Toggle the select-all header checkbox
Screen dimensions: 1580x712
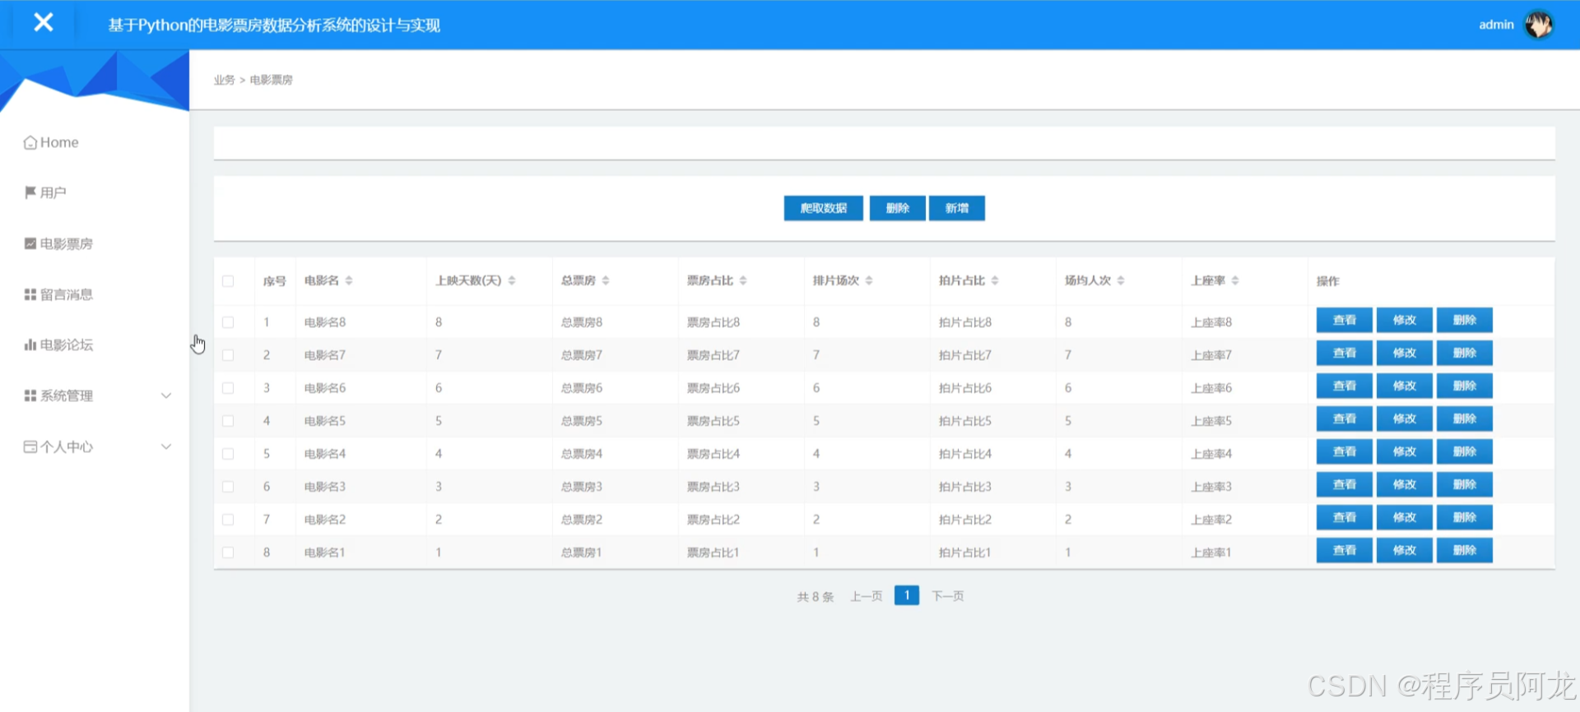tap(228, 281)
